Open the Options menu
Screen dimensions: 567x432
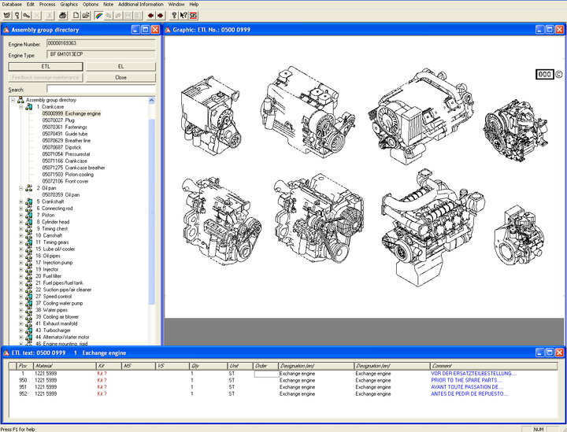tap(91, 5)
